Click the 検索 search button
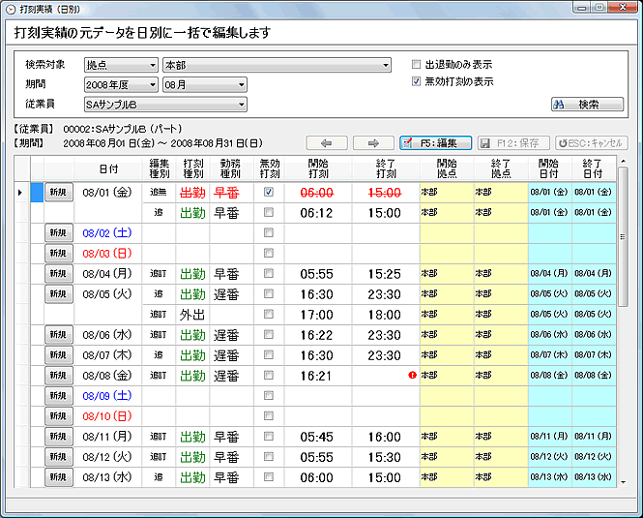This screenshot has height=518, width=643. coord(587,105)
